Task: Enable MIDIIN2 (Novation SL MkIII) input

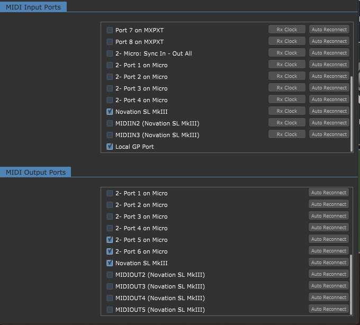Action: pos(110,123)
